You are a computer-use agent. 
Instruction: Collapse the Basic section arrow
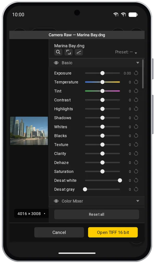pyautogui.click(x=138, y=63)
